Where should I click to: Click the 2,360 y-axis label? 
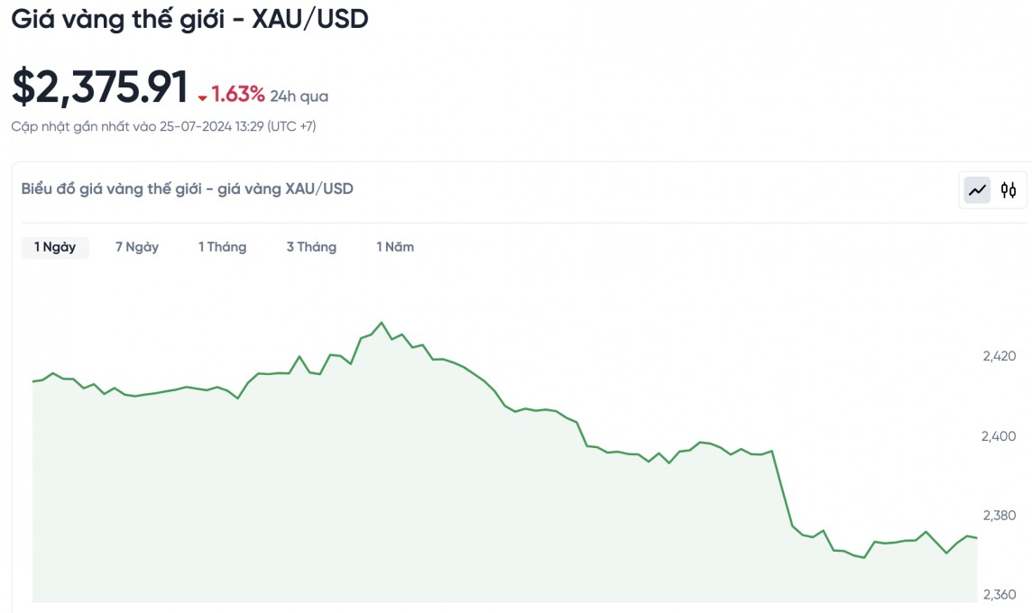click(x=999, y=595)
